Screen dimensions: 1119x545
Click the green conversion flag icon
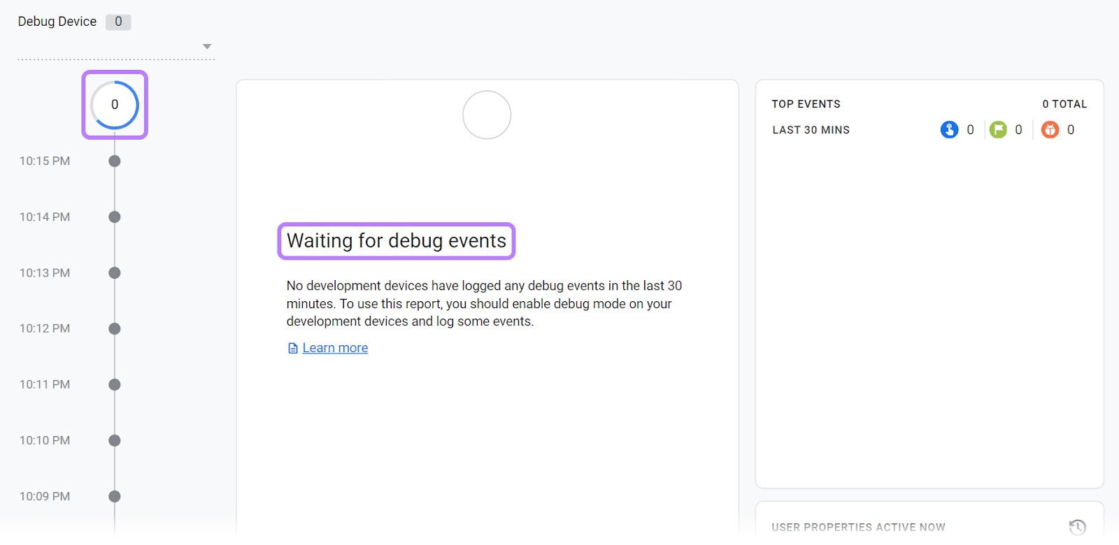pos(998,130)
